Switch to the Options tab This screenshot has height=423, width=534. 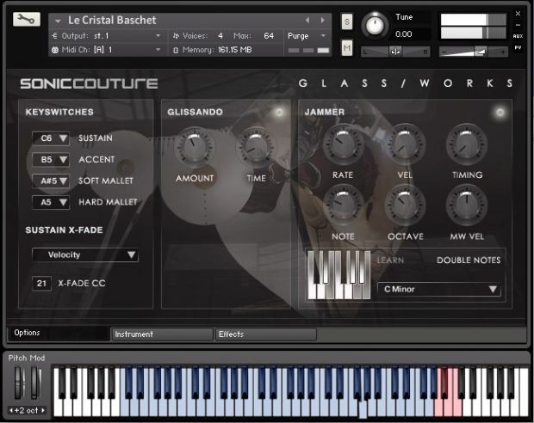point(59,333)
